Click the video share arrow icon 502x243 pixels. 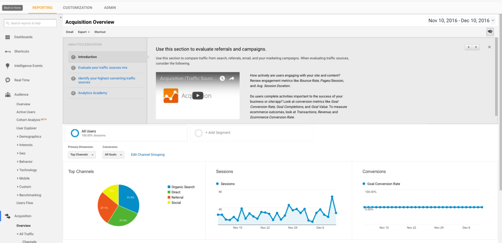click(x=232, y=78)
